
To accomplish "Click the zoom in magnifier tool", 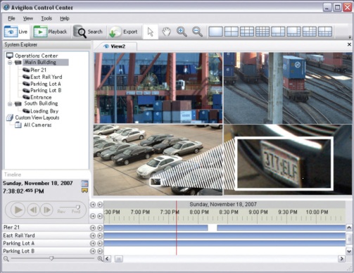I will coord(182,32).
